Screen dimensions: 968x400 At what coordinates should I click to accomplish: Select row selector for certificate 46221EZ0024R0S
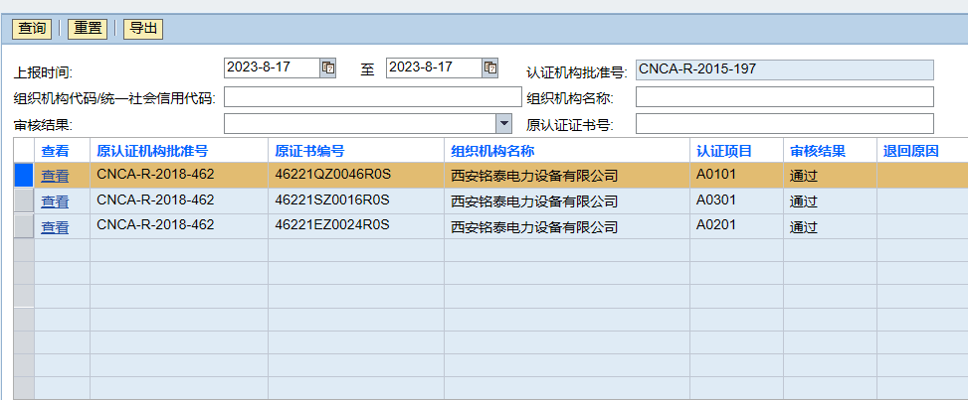tap(24, 227)
